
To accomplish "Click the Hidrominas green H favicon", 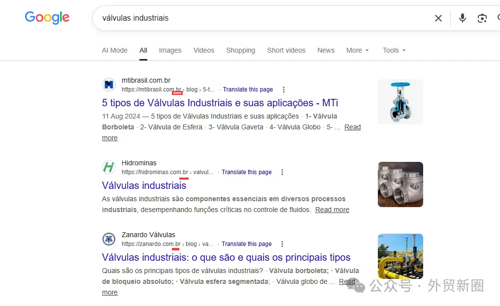I will (109, 167).
